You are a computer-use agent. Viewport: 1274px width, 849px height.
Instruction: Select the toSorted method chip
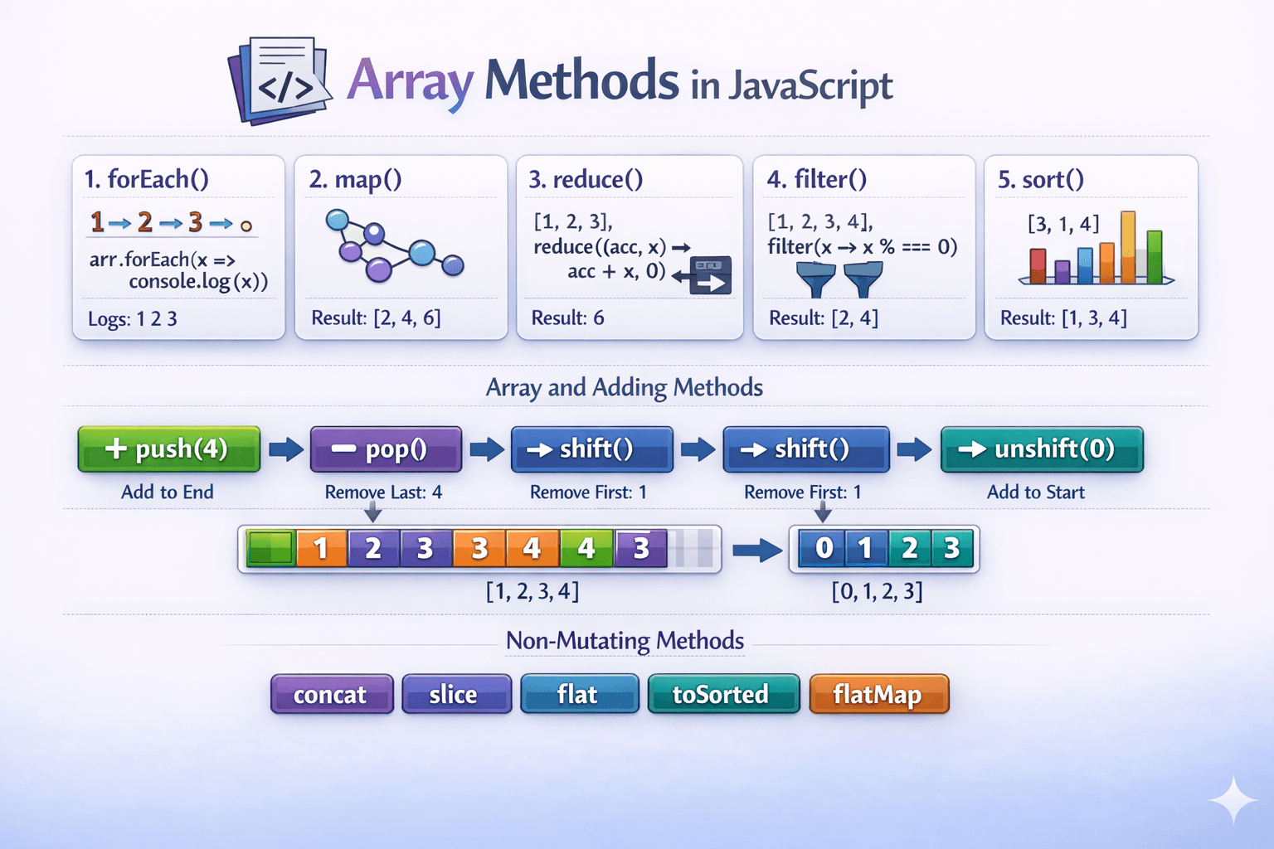pos(723,695)
